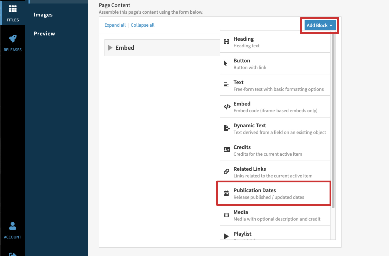Open the Add Block dropdown
This screenshot has height=256, width=389.
point(319,25)
